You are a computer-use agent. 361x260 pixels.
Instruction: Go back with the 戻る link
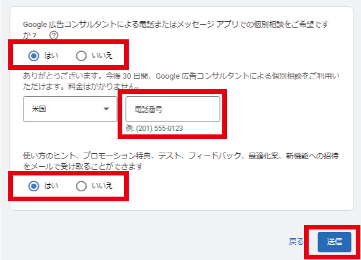click(x=296, y=242)
